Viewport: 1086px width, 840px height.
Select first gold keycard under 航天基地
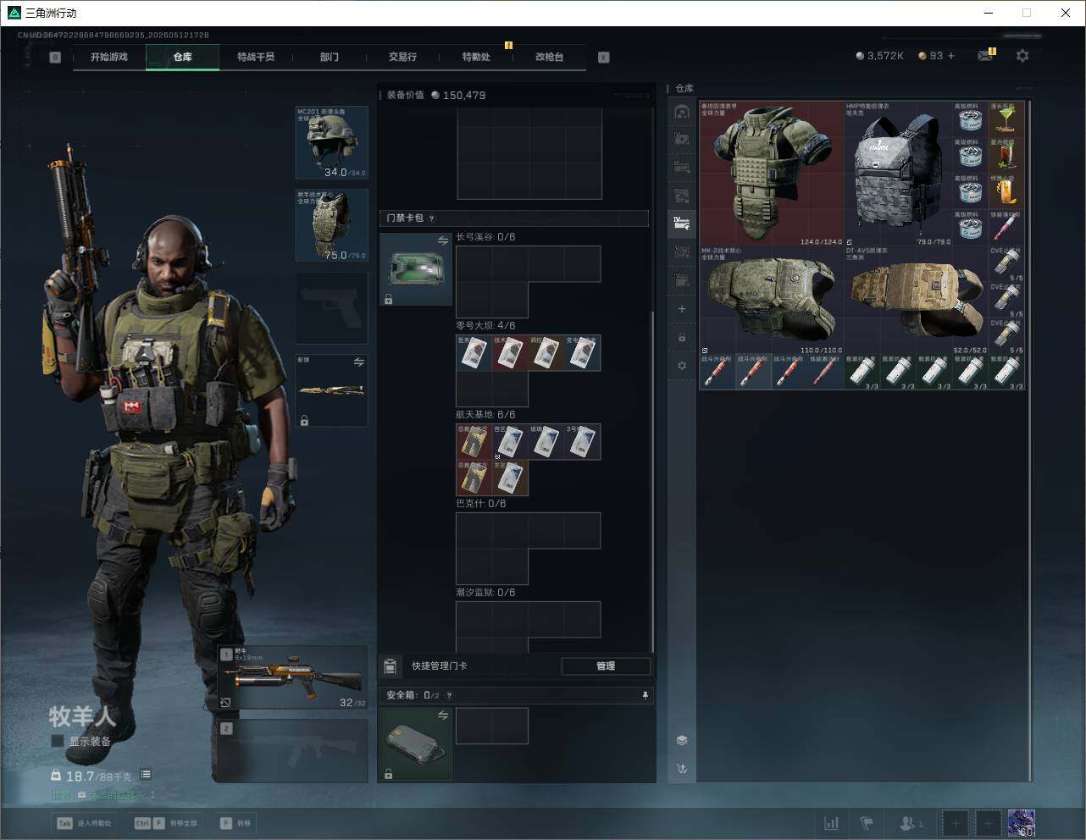click(474, 442)
